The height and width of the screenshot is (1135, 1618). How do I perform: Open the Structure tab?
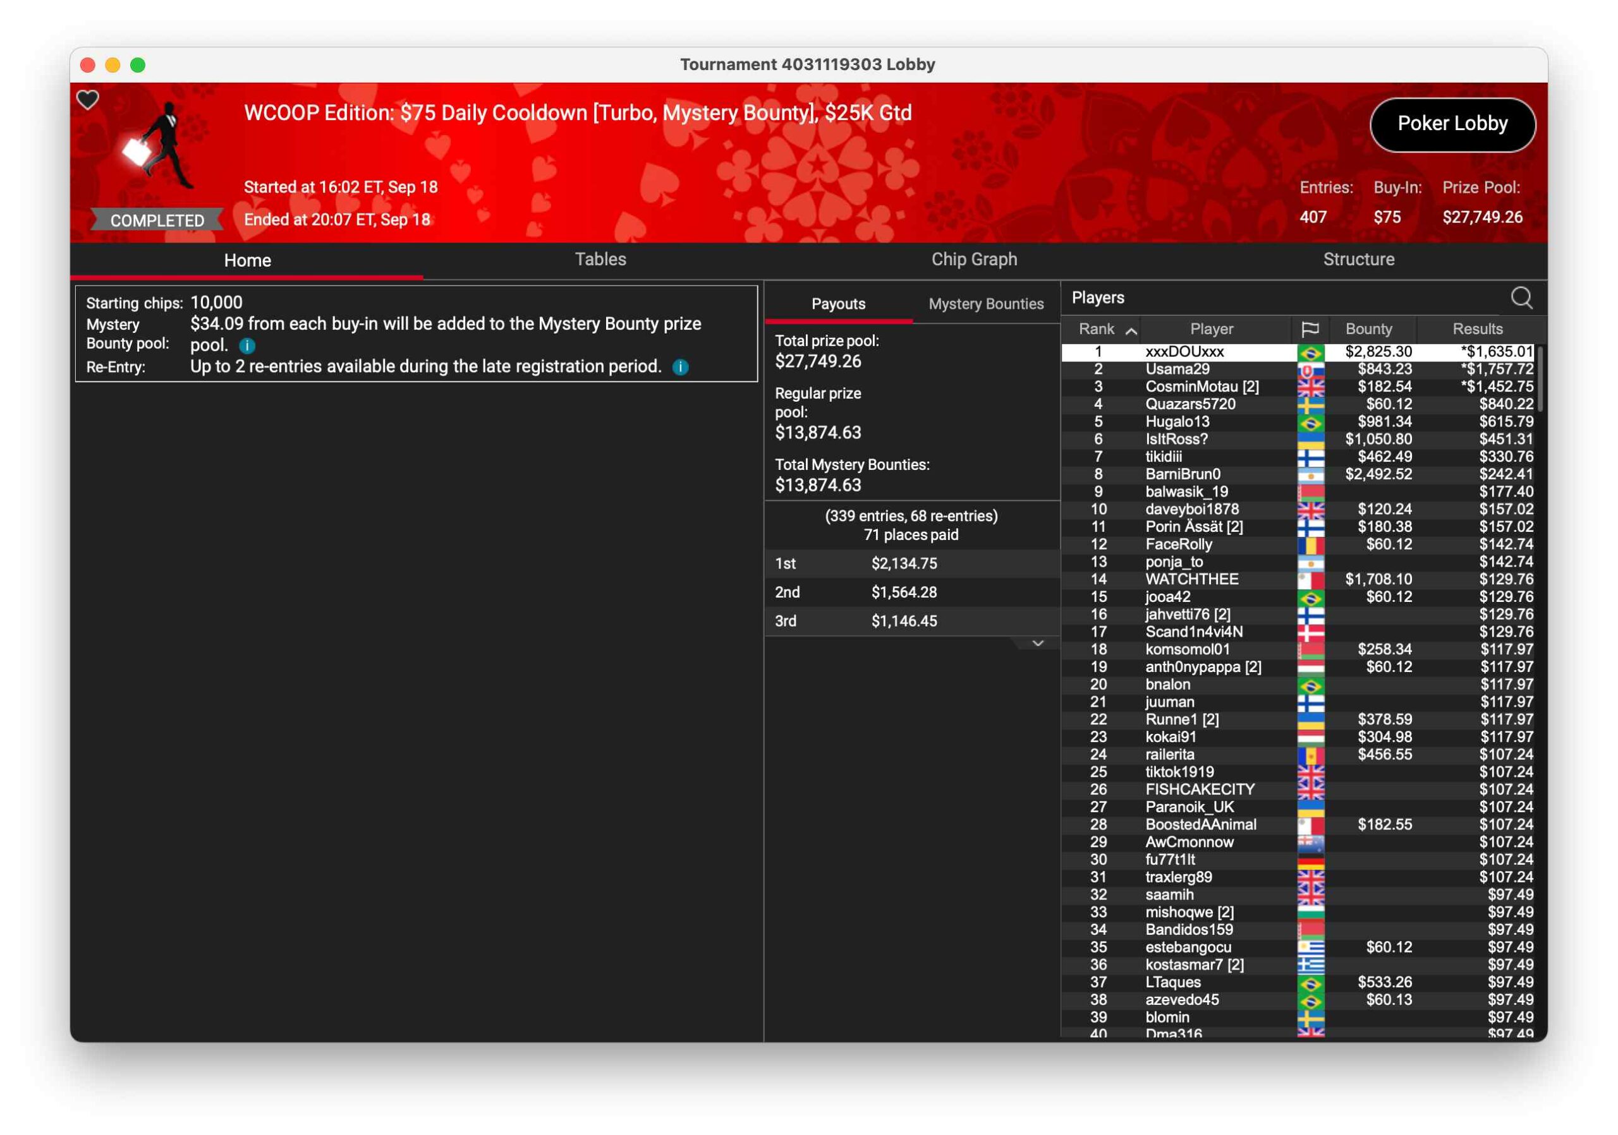pos(1358,260)
